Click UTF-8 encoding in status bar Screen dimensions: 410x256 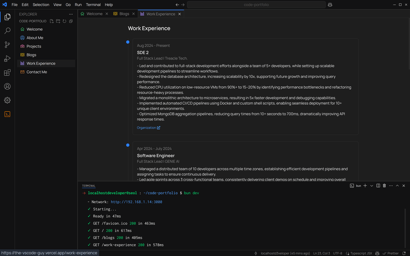click(x=338, y=253)
